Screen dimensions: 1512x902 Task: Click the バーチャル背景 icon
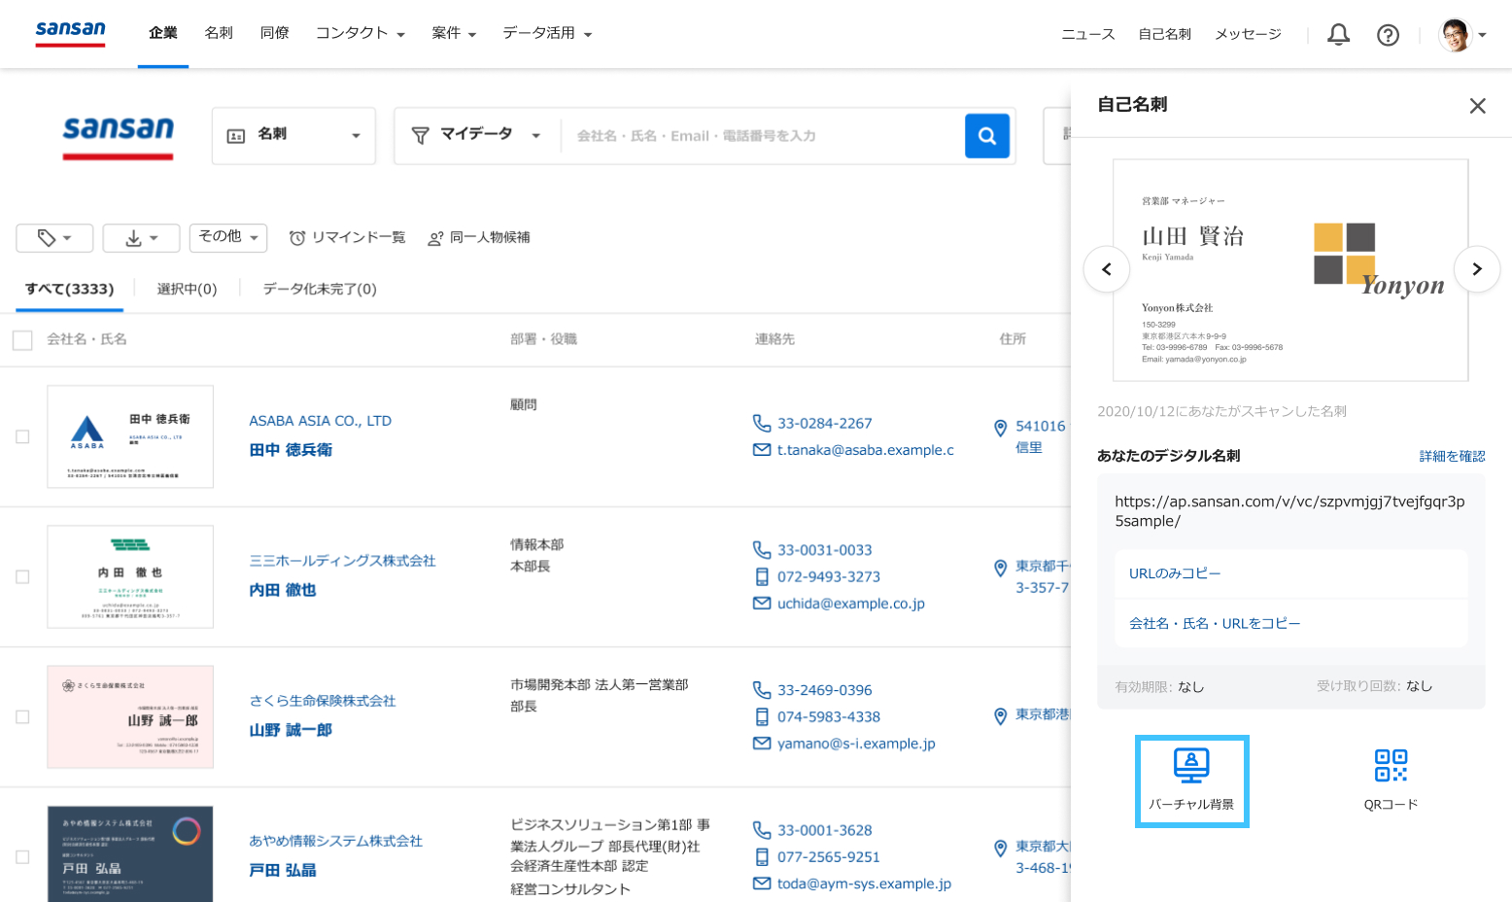pyautogui.click(x=1191, y=781)
